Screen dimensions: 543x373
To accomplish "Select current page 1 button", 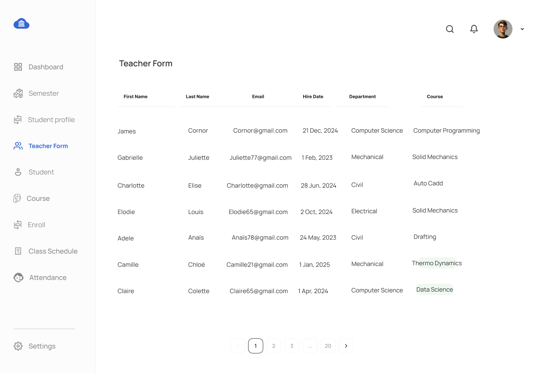I will pyautogui.click(x=256, y=346).
